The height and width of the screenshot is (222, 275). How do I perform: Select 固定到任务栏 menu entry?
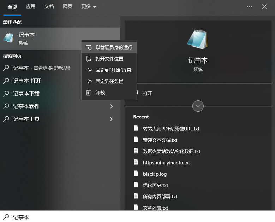click(x=109, y=81)
